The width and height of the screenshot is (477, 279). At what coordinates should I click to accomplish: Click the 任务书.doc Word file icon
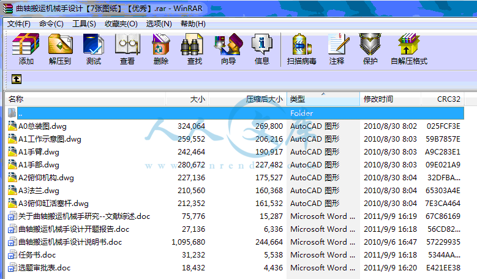pyautogui.click(x=12, y=254)
